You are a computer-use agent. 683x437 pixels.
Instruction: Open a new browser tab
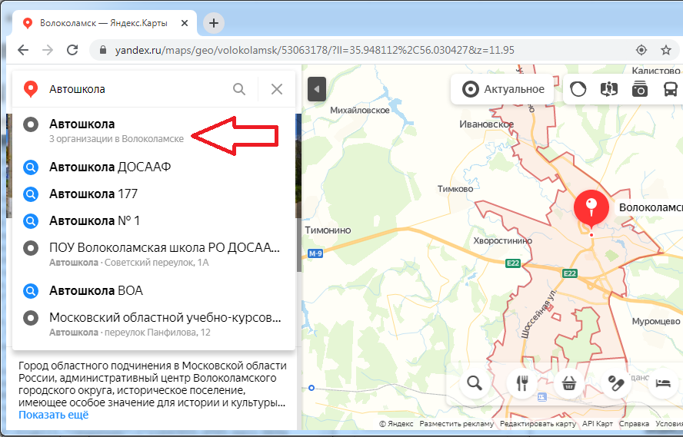point(214,23)
